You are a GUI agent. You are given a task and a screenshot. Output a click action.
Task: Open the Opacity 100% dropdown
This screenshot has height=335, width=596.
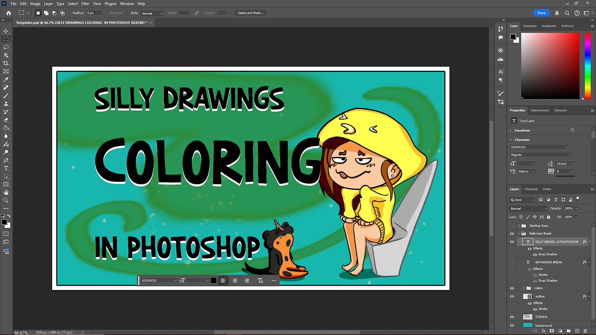[576, 208]
